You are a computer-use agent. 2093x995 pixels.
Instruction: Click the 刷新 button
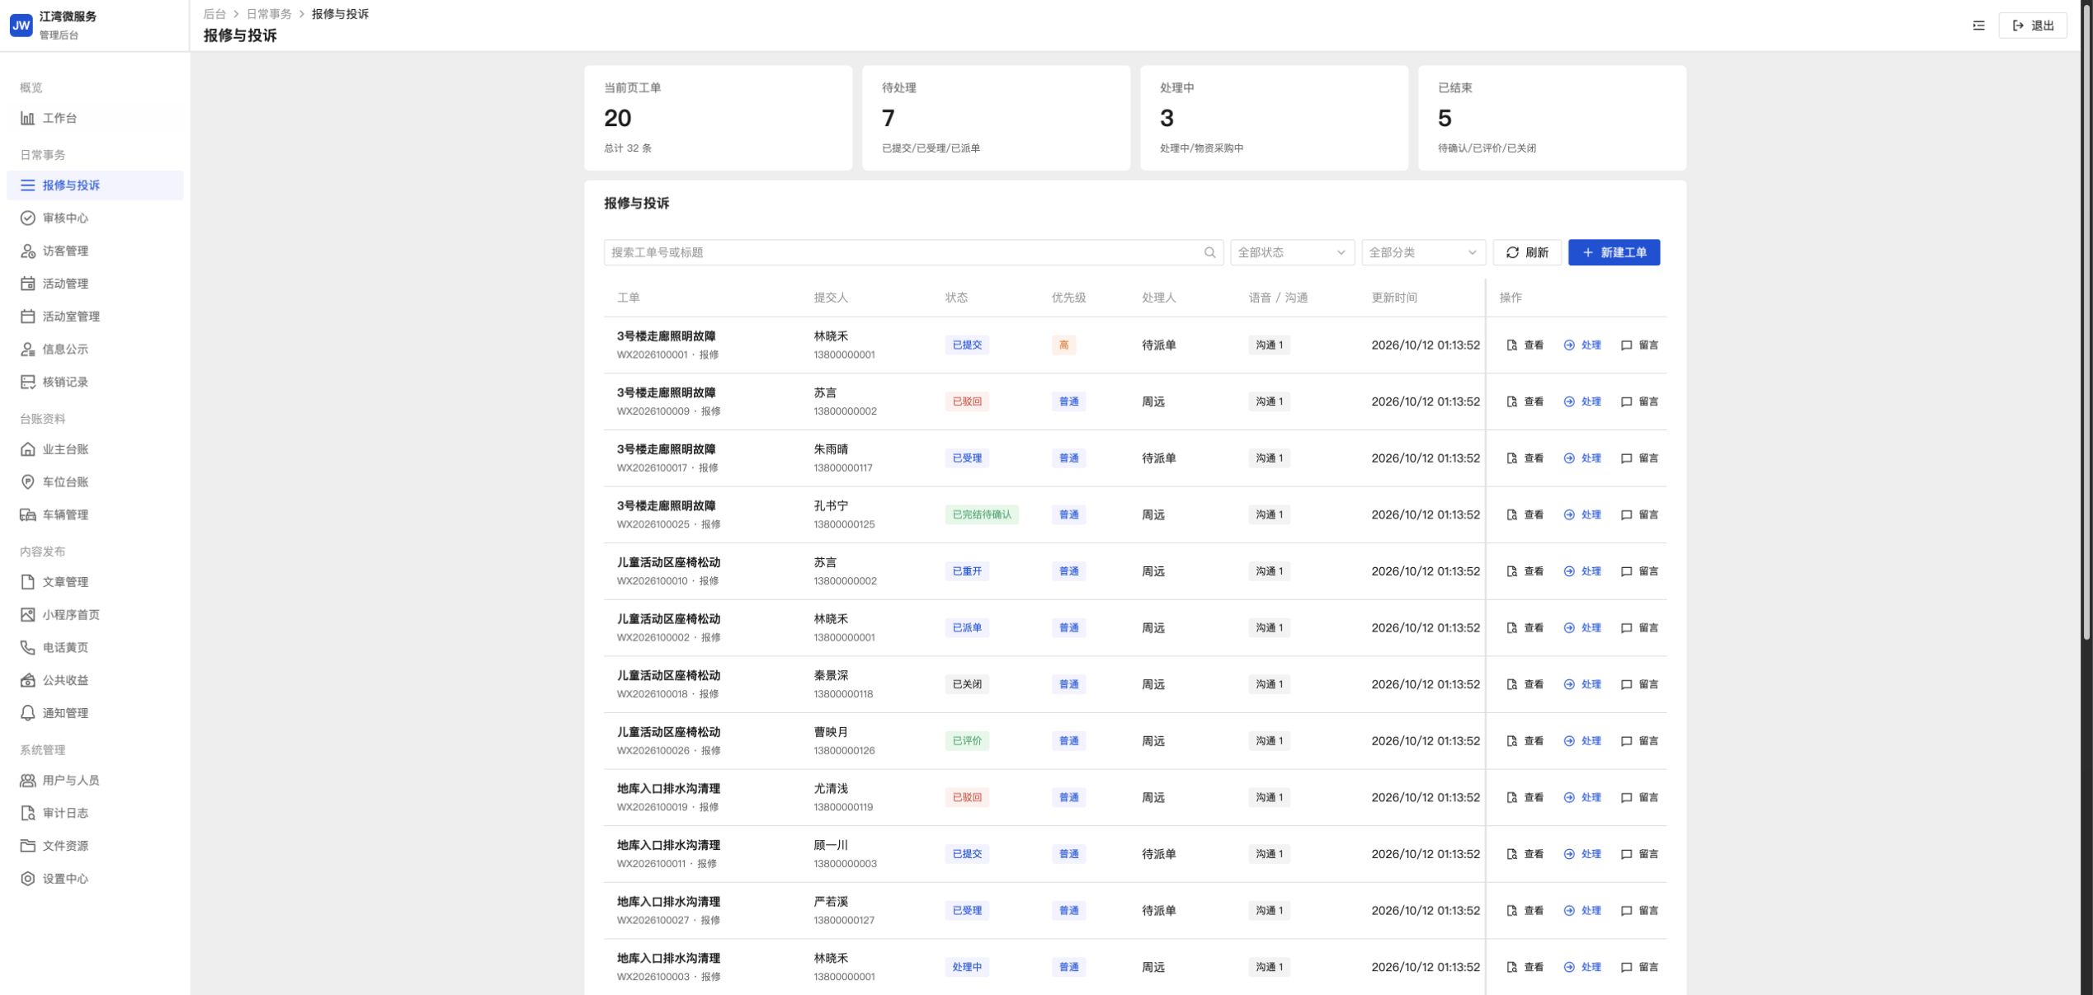pyautogui.click(x=1527, y=252)
